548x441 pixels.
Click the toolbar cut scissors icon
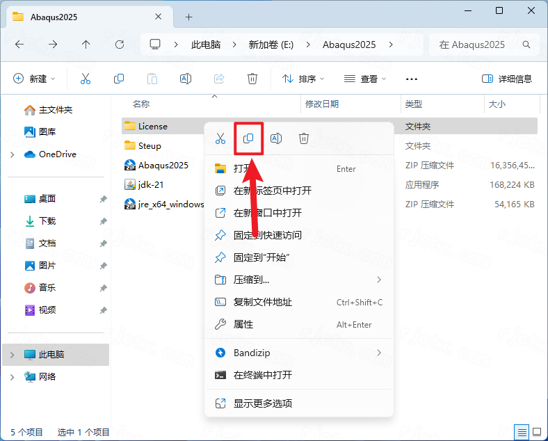(86, 79)
